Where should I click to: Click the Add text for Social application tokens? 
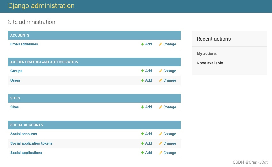[x=148, y=143]
